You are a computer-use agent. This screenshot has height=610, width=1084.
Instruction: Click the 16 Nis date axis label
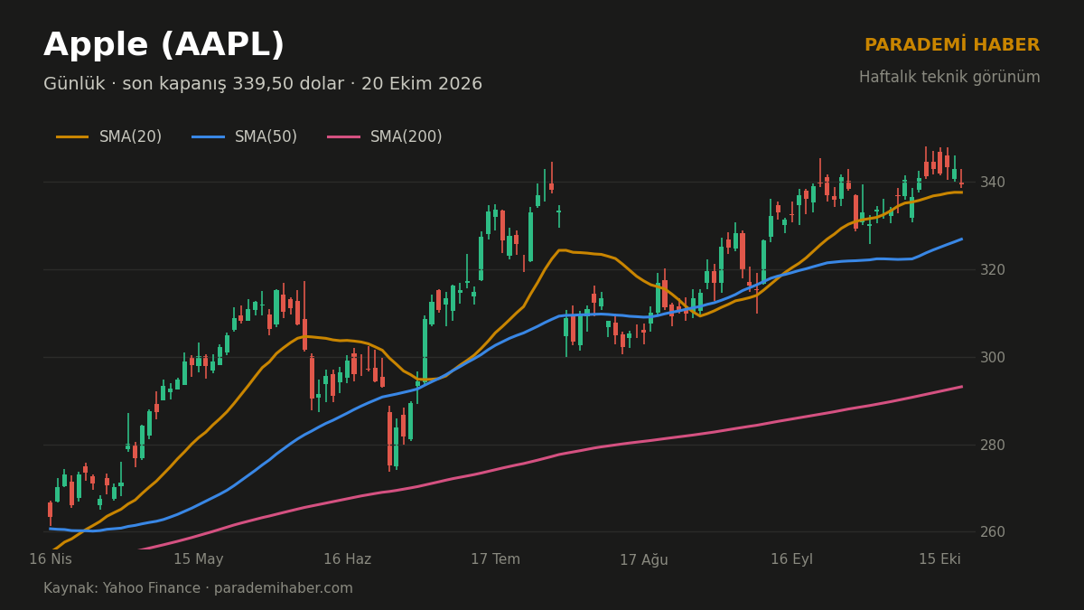(51, 560)
